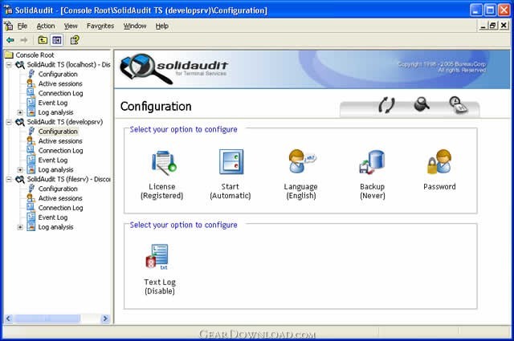Open Event Log under localhost server

(x=53, y=103)
